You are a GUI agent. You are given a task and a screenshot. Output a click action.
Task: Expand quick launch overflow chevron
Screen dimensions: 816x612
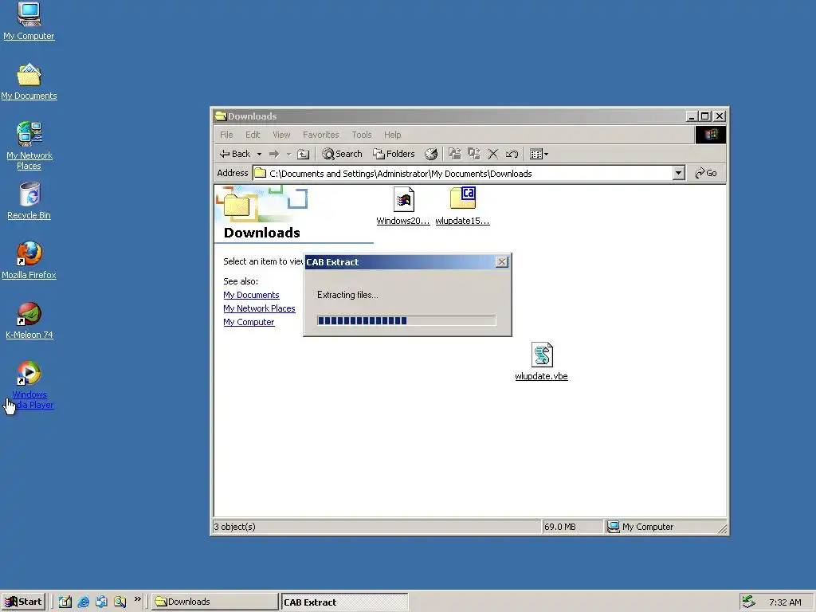click(x=137, y=599)
